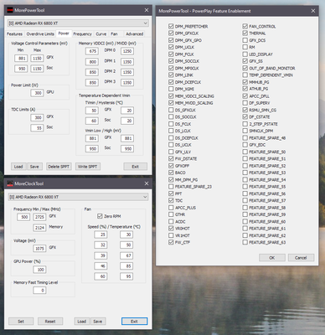Enable the GFX_DCS checkbox

tap(245, 40)
